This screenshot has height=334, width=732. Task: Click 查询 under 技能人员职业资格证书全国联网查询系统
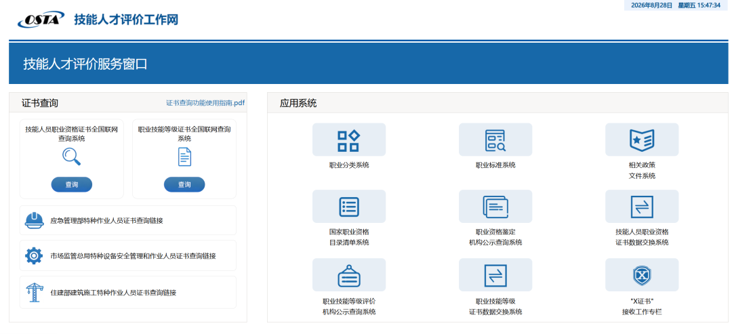click(x=71, y=185)
